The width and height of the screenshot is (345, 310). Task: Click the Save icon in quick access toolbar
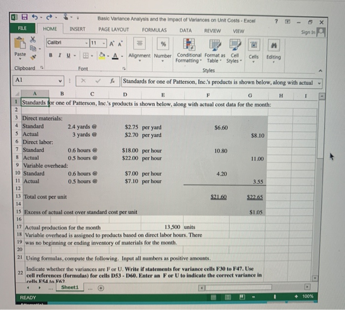25,17
